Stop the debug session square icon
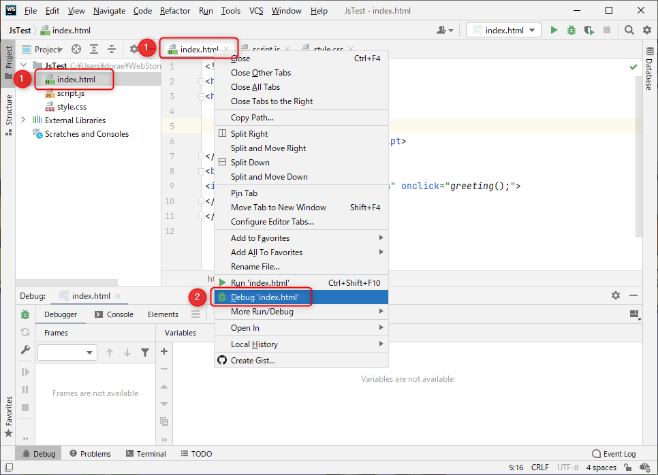The width and height of the screenshot is (658, 475). point(25,408)
